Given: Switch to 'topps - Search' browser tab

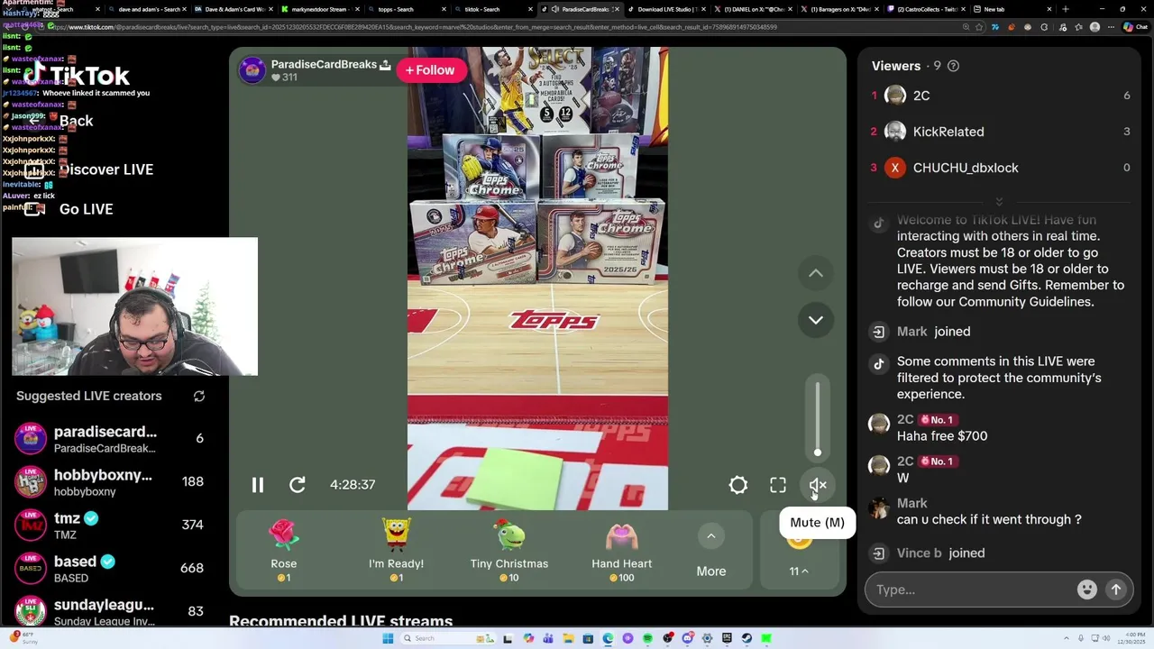Looking at the screenshot, I should [406, 9].
